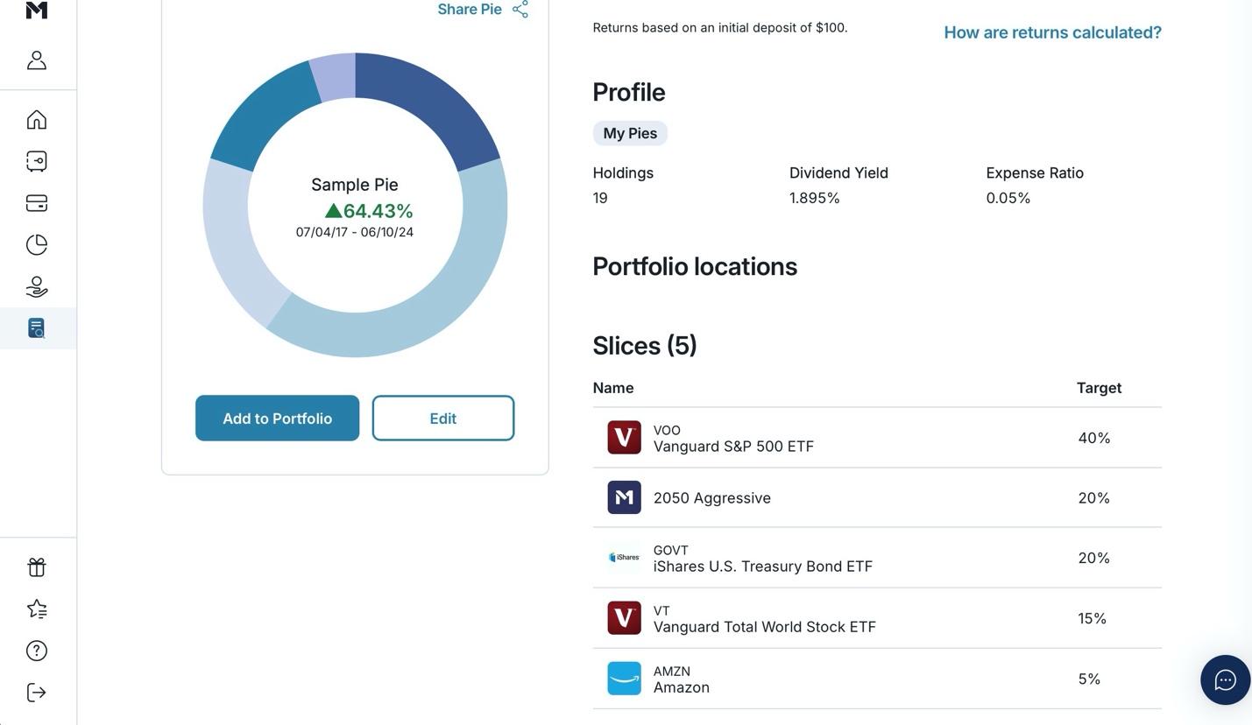Select the My Pies tag
Viewport: 1252px width, 725px height.
(630, 133)
